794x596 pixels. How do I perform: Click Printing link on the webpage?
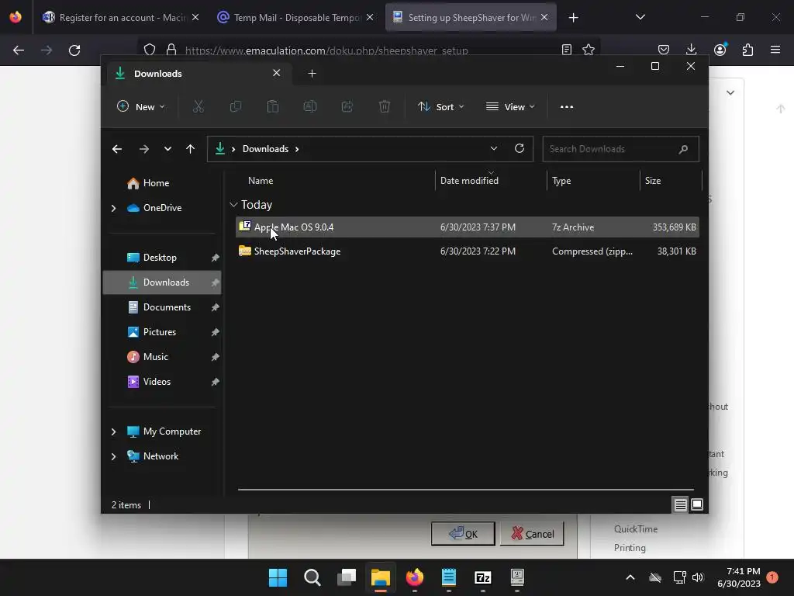pyautogui.click(x=630, y=548)
